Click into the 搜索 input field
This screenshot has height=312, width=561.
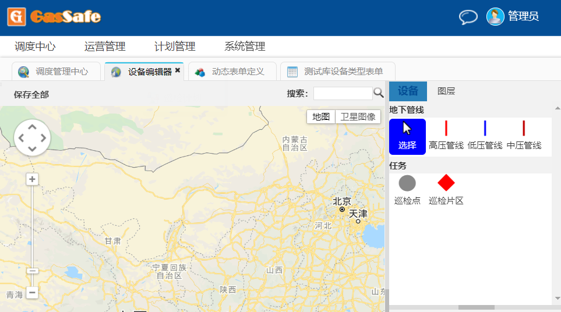point(343,93)
